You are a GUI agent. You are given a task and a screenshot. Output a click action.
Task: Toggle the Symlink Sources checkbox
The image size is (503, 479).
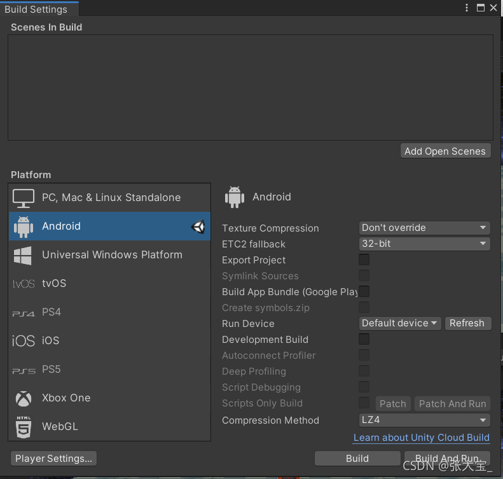click(x=364, y=275)
